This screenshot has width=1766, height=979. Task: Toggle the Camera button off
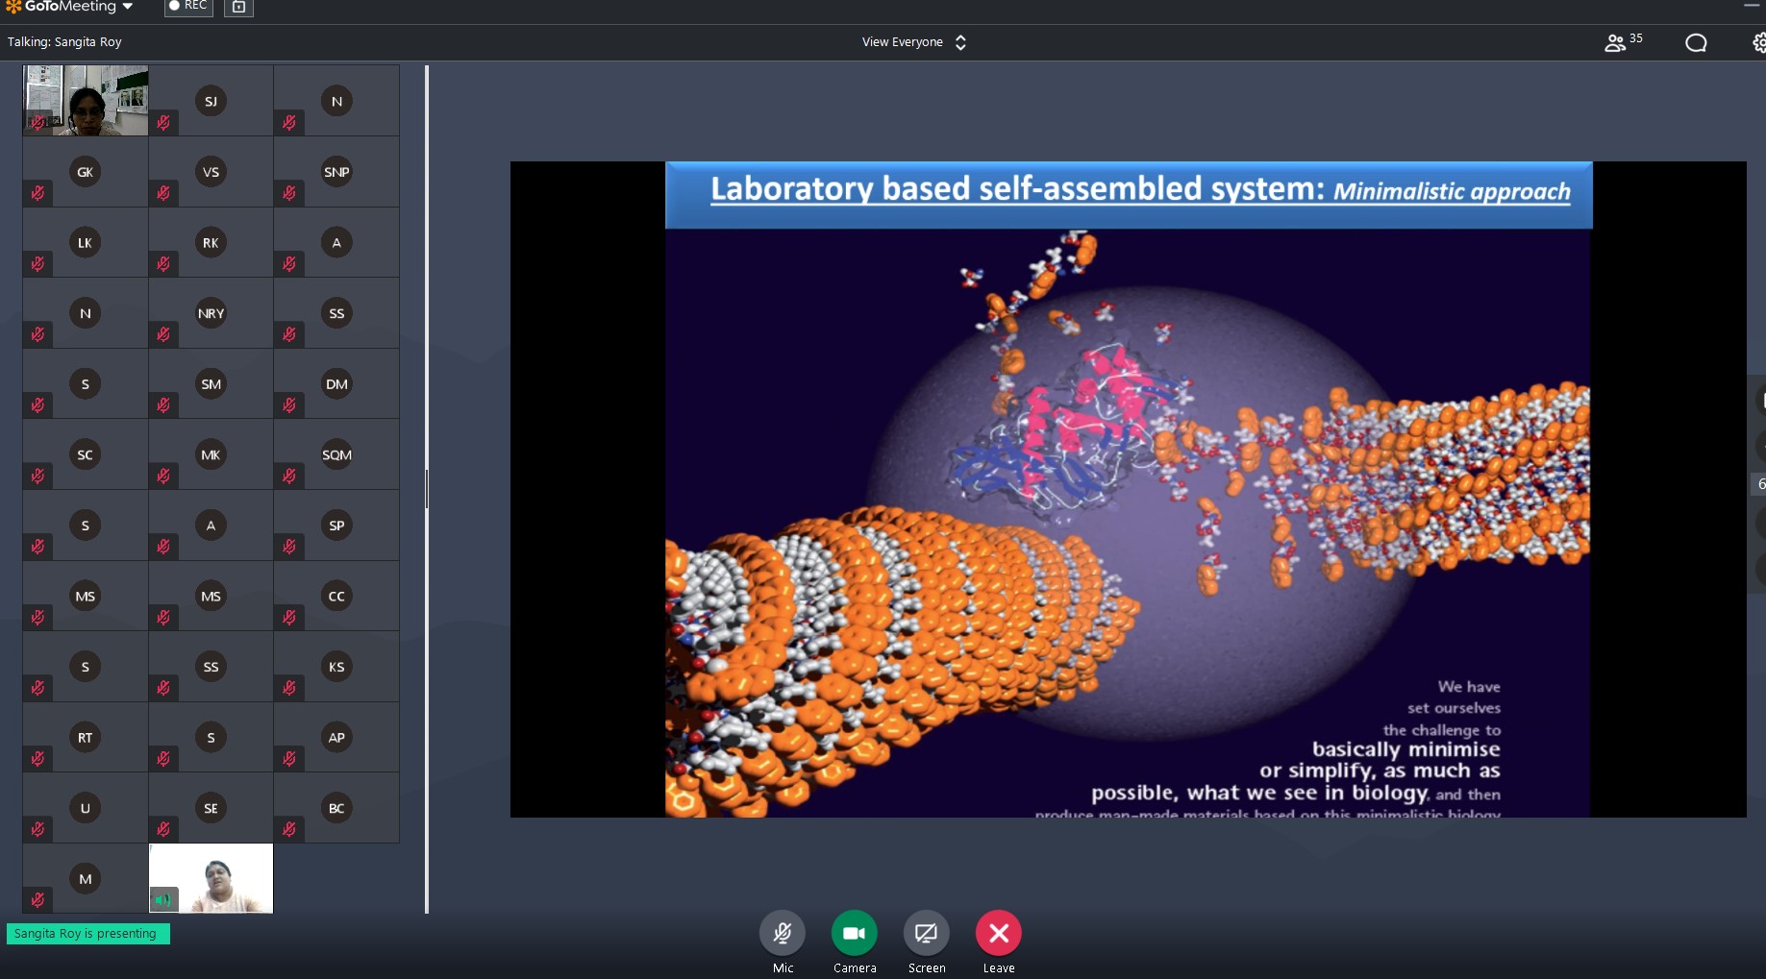854,933
